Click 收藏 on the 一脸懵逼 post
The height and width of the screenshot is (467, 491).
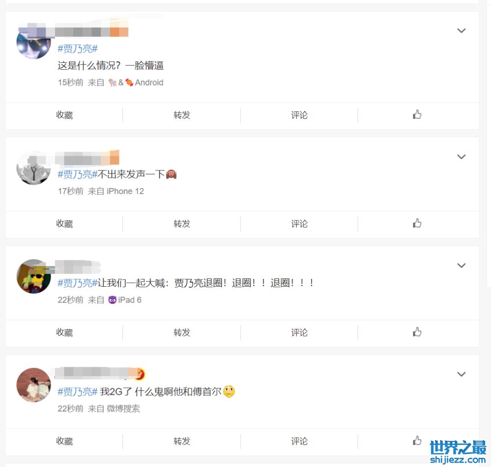pos(64,115)
